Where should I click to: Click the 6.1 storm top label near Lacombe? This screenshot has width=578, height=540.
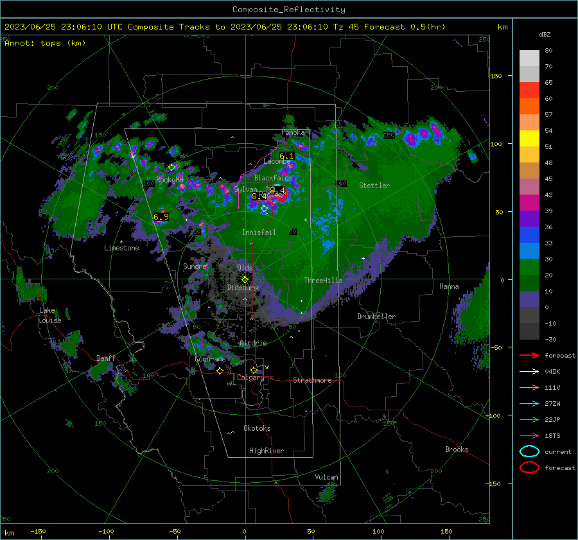286,156
